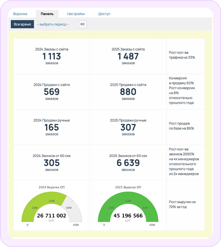This screenshot has height=247, width=221.
Task: Click the 2024 Продажи ручные value 165
Action: click(52, 127)
